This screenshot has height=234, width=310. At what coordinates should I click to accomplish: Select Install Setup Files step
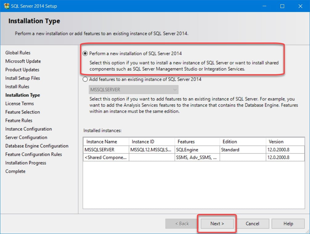(22, 78)
